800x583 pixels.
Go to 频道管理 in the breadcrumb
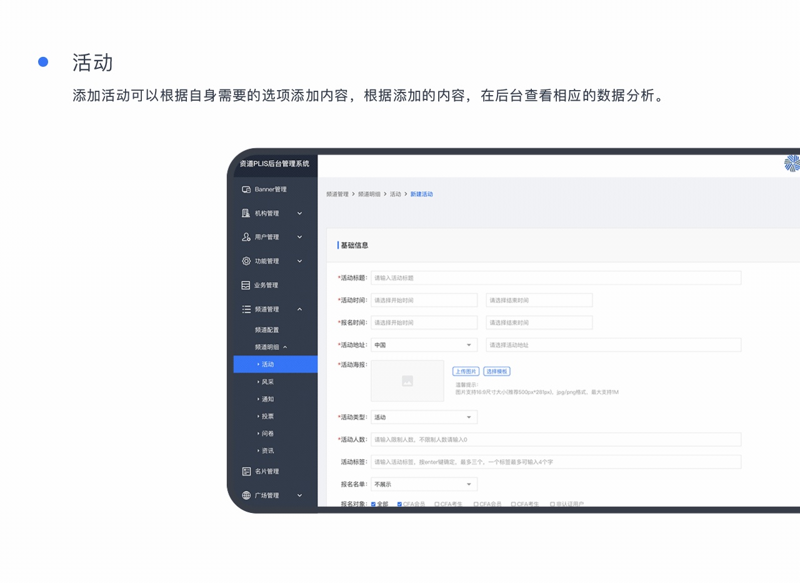(x=337, y=195)
